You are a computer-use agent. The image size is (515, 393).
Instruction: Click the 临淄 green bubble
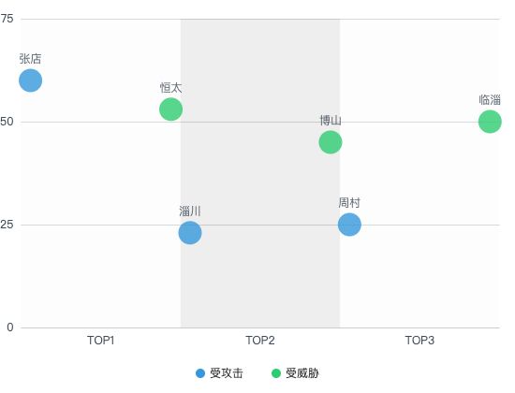[x=490, y=122]
